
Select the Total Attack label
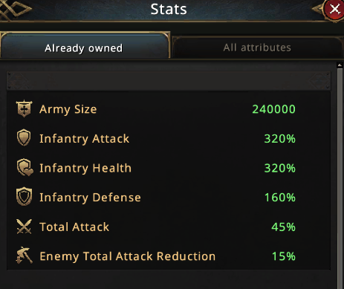pos(74,227)
